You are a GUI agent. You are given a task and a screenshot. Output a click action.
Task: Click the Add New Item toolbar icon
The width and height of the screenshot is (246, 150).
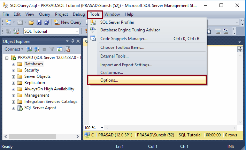pyautogui.click(x=20, y=22)
